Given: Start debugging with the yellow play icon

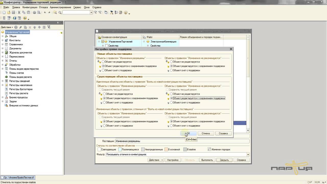Looking at the screenshot, I should pyautogui.click(x=25, y=18).
